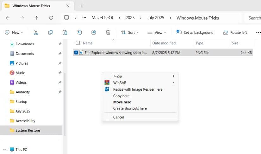Choose Copy here from context menu
The height and width of the screenshot is (154, 261).
coord(140,96)
